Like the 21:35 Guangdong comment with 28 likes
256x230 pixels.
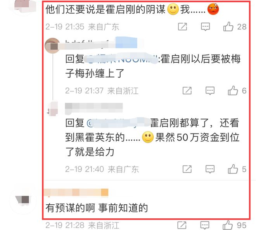pos(228,26)
